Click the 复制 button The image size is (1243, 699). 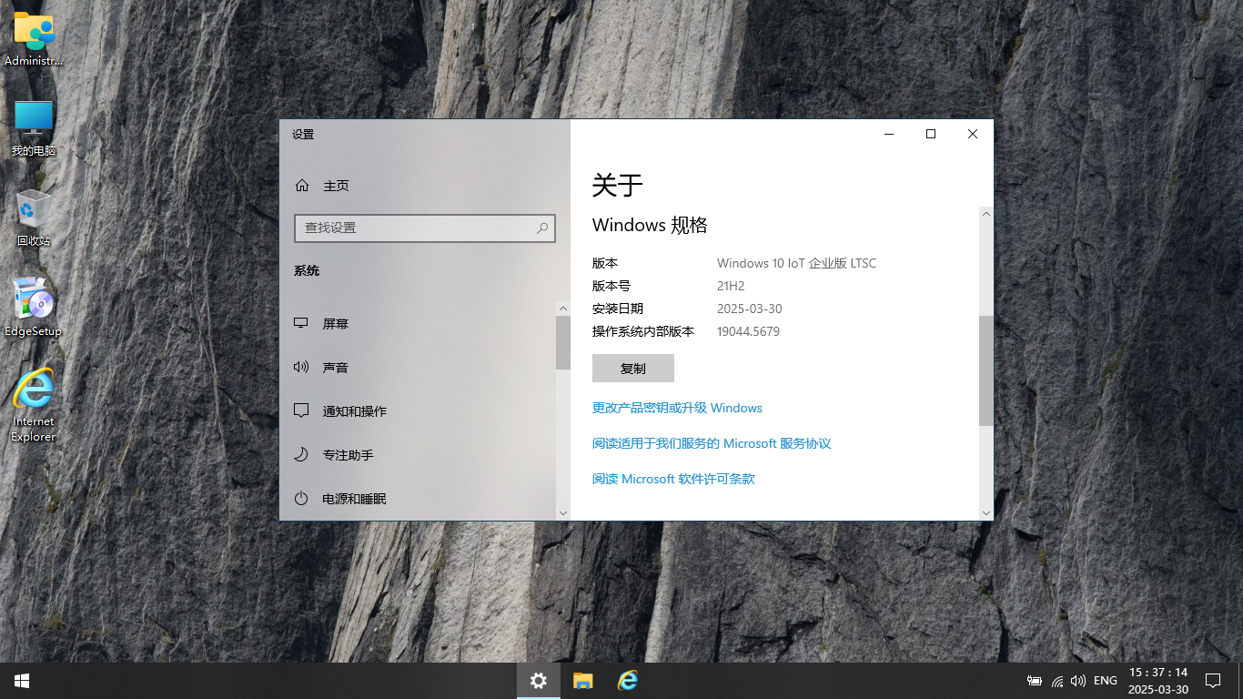633,369
